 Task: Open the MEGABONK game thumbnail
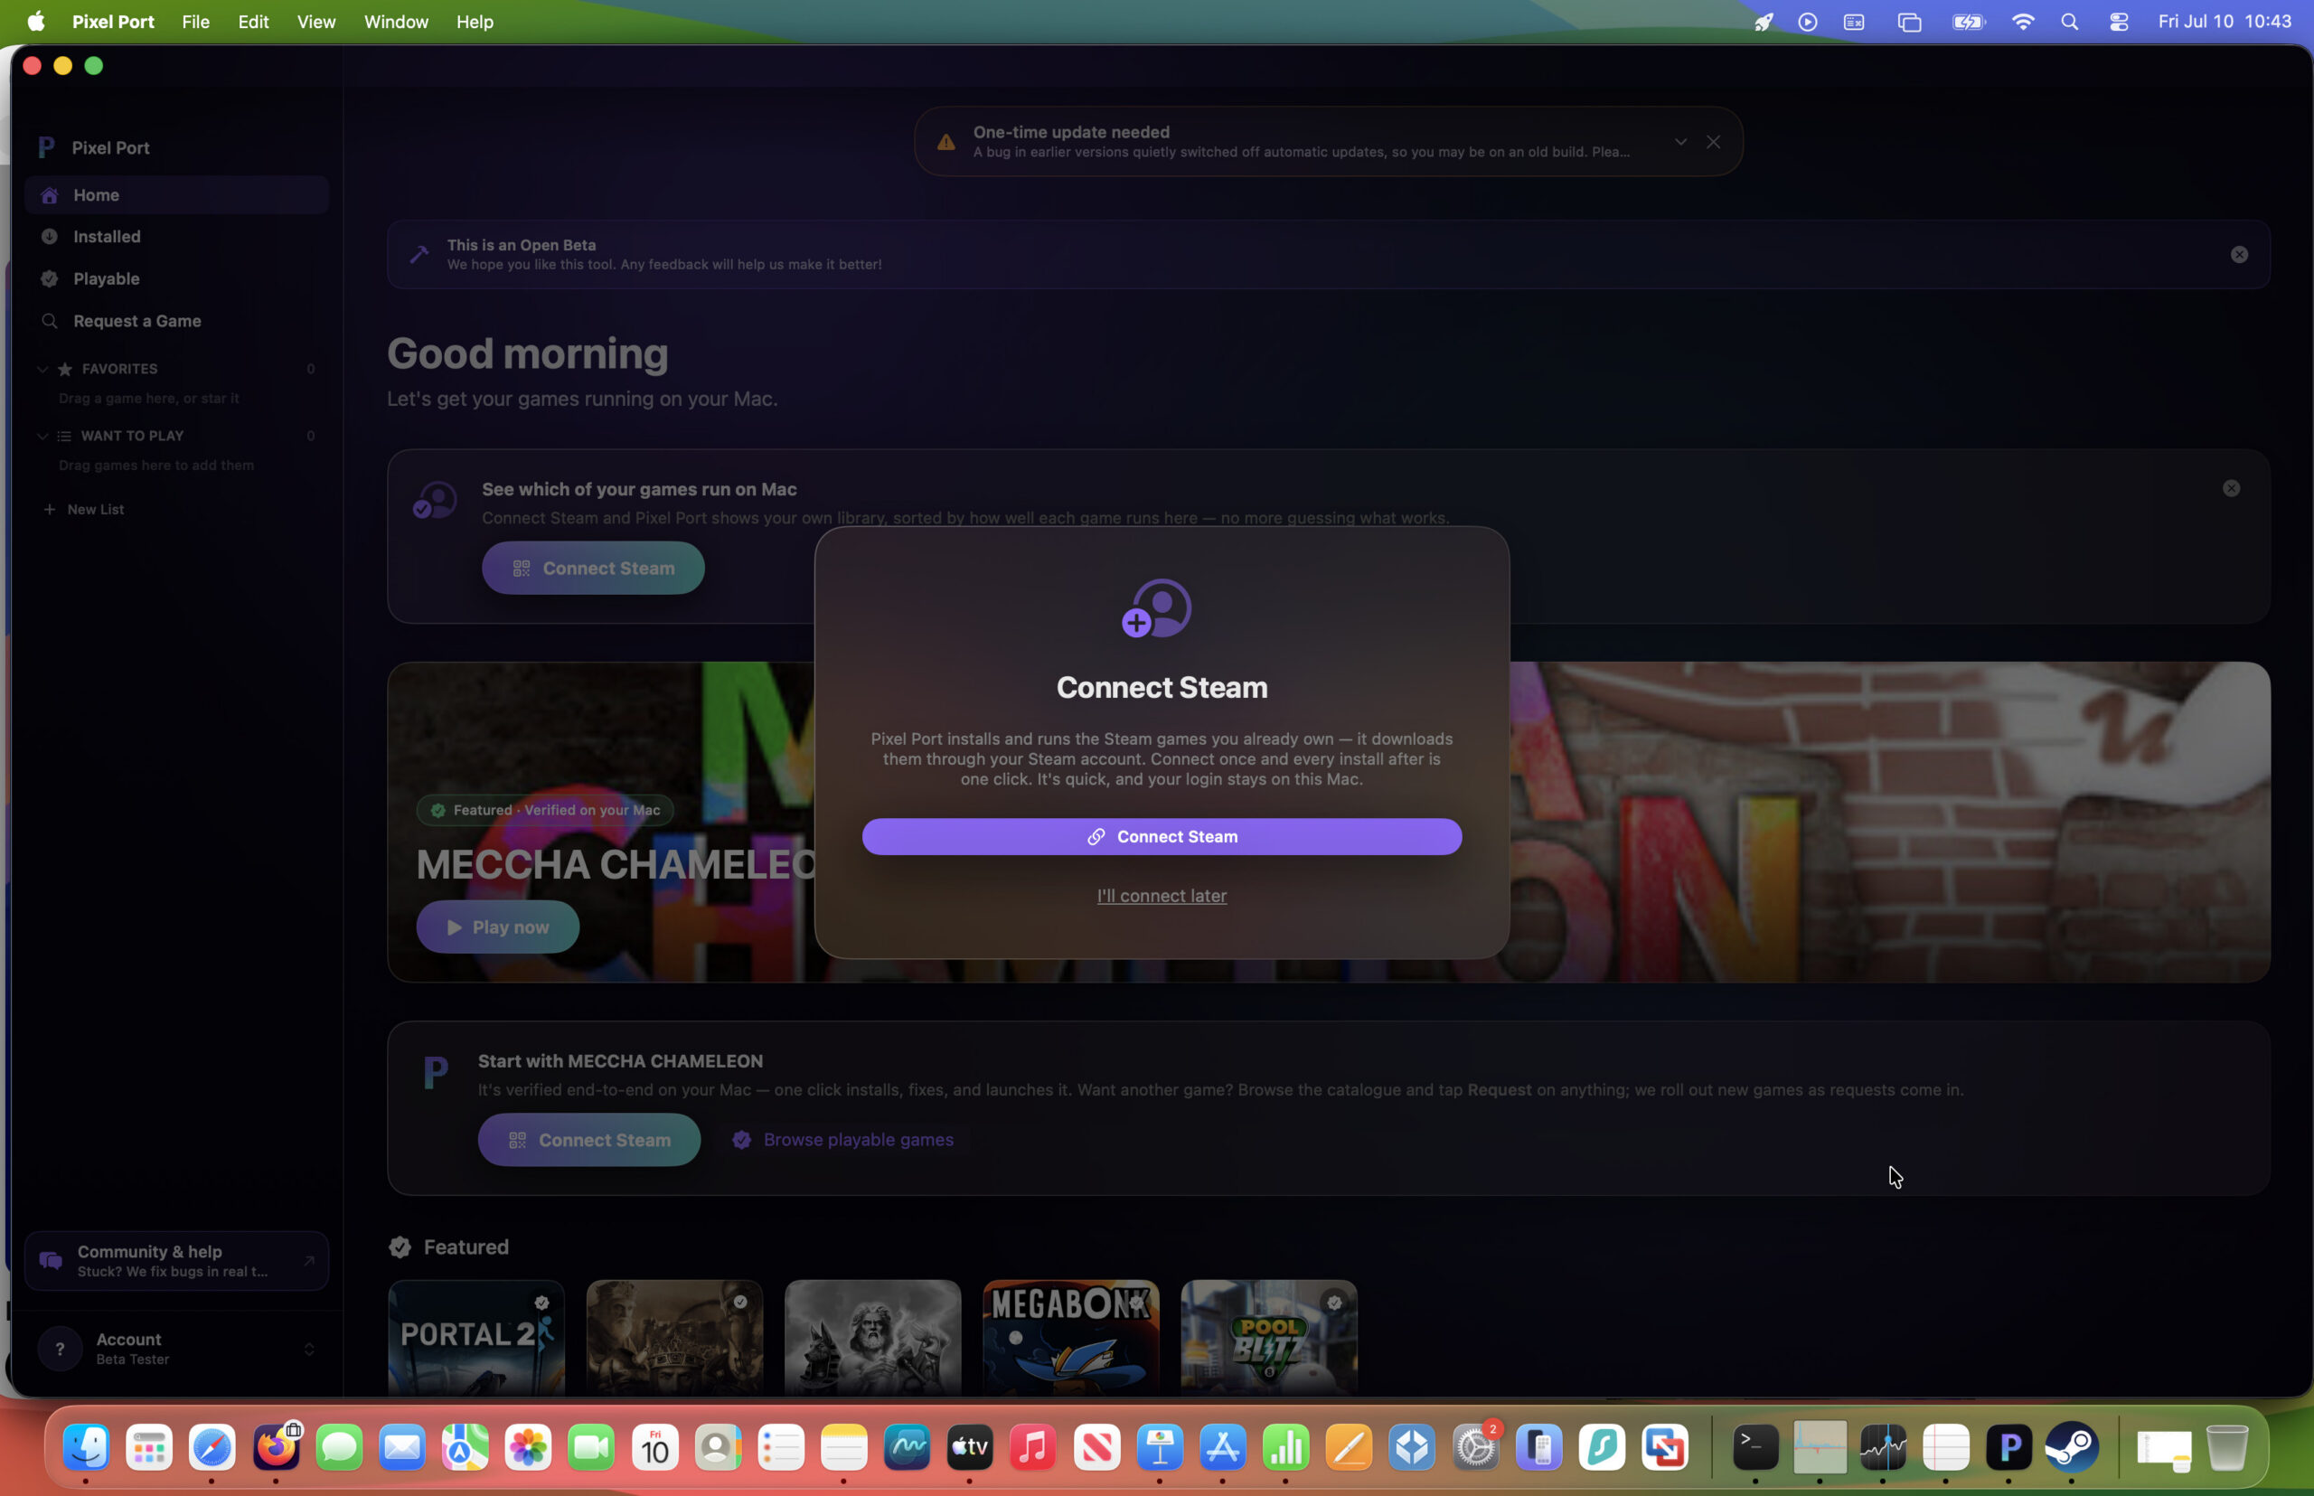1070,1338
